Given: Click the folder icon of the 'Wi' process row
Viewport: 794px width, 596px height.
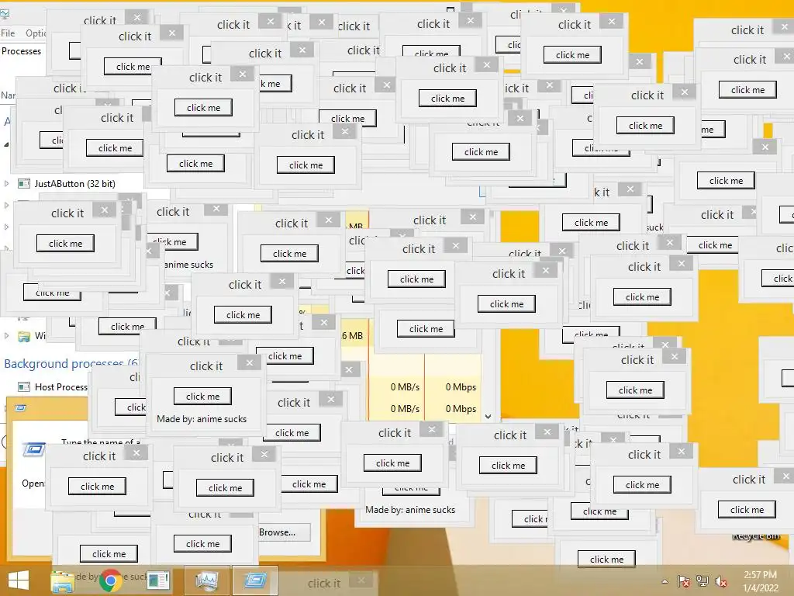Looking at the screenshot, I should click(24, 336).
